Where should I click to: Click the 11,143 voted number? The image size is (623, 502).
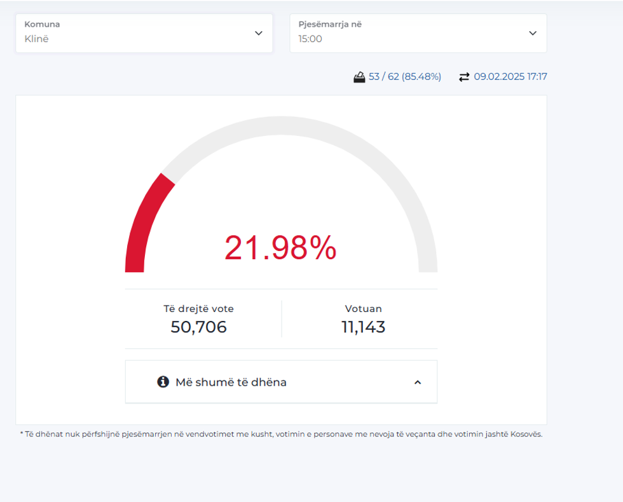pos(363,327)
